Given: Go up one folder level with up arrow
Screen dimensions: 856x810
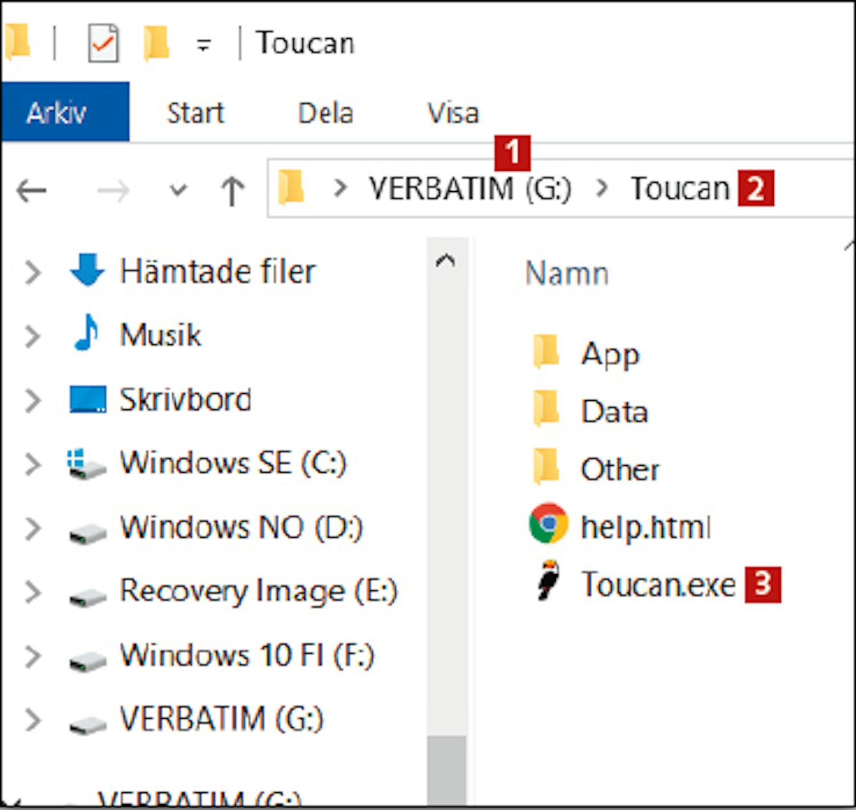Looking at the screenshot, I should coord(232,190).
